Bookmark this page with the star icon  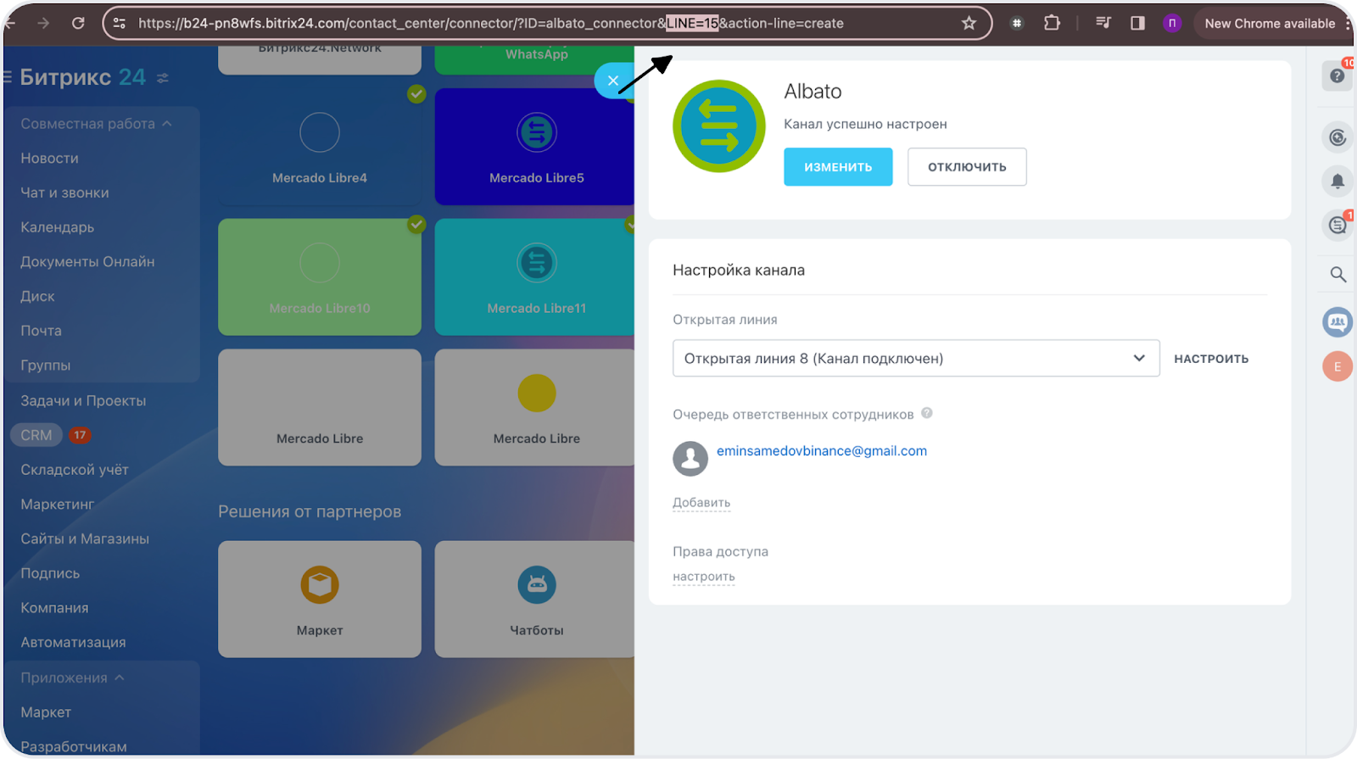click(969, 24)
